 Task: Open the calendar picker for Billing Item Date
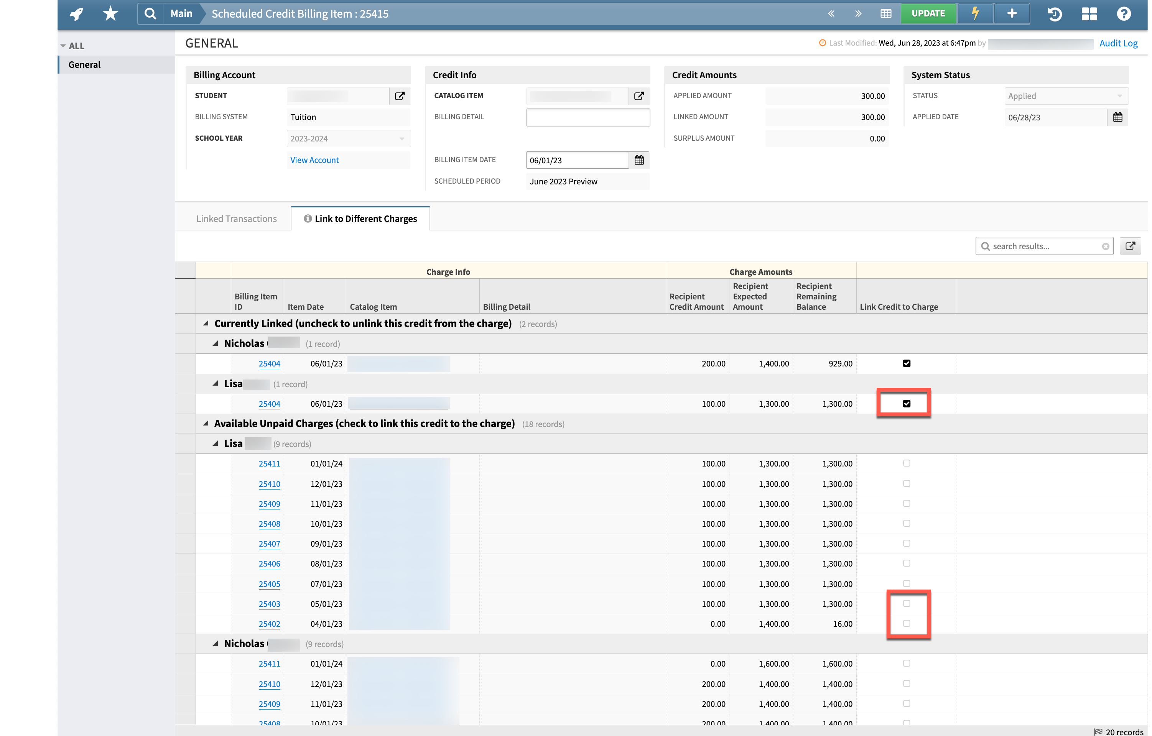click(639, 160)
